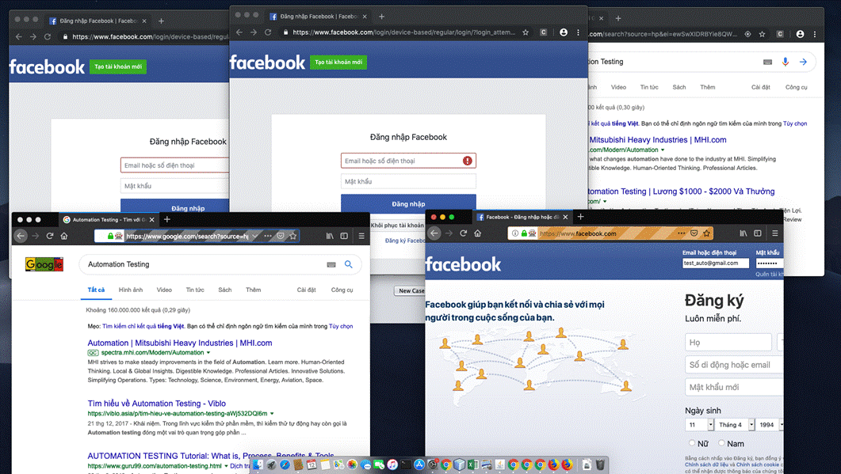This screenshot has width=841, height=474.
Task: Select Hình ảnh tab in Firefox Google window
Action: coord(130,290)
